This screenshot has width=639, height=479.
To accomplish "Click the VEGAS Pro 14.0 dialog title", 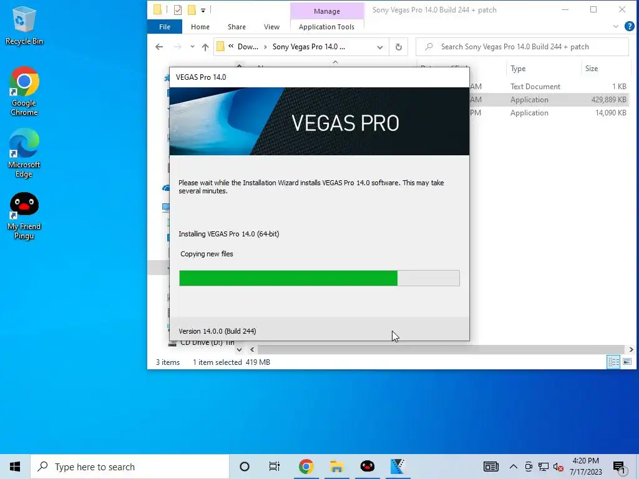I will tap(201, 77).
